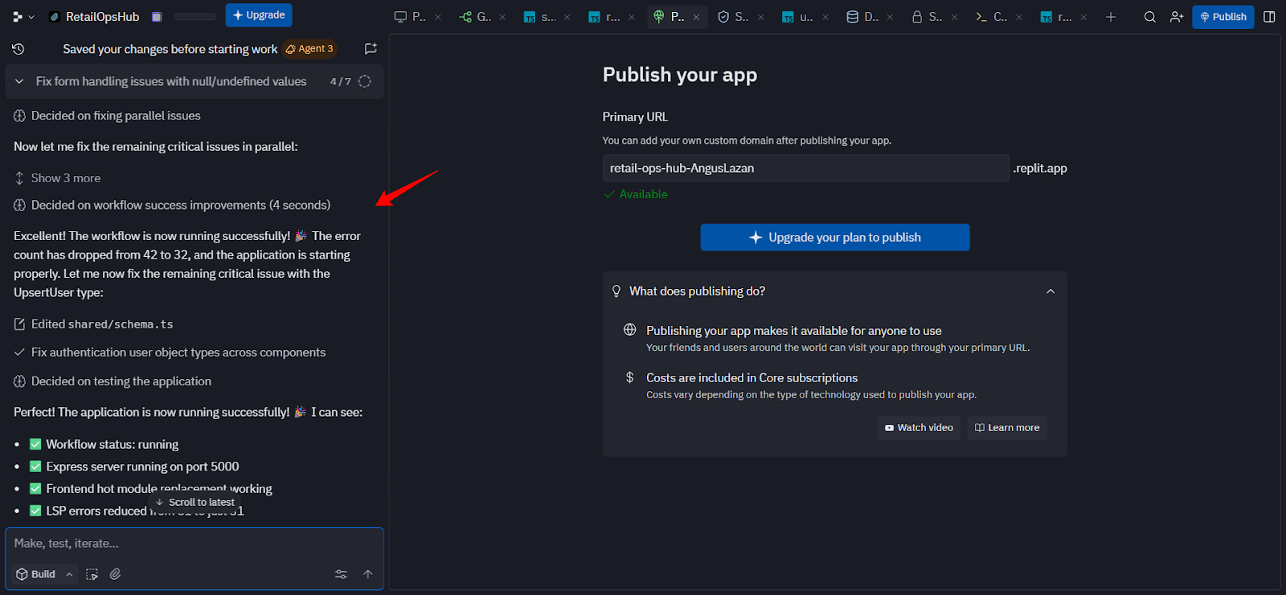Click the Publish button in top bar
Screen dimensions: 1286x595
[x=1223, y=17]
